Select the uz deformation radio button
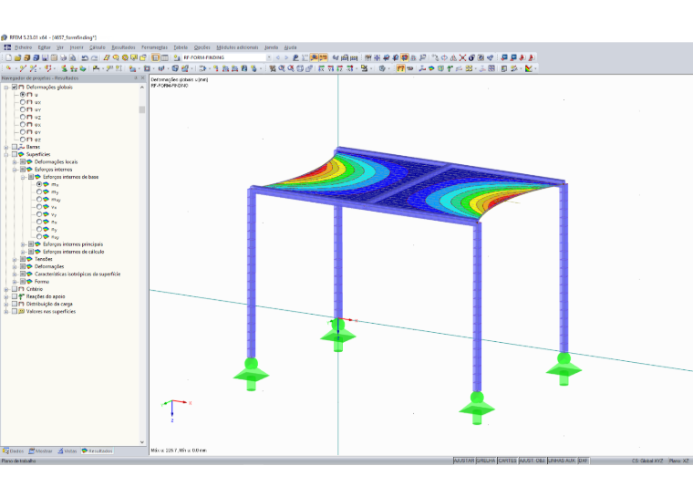Image resolution: width=693 pixels, height=497 pixels. [23, 117]
